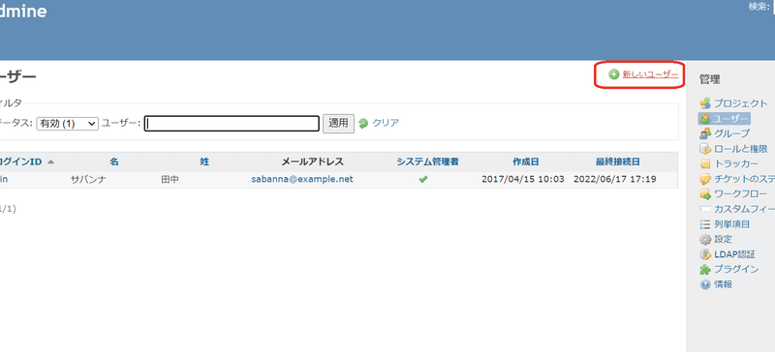Click the 2022/06/17 17:19 last connection date
The height and width of the screenshot is (352, 775).
tap(615, 180)
